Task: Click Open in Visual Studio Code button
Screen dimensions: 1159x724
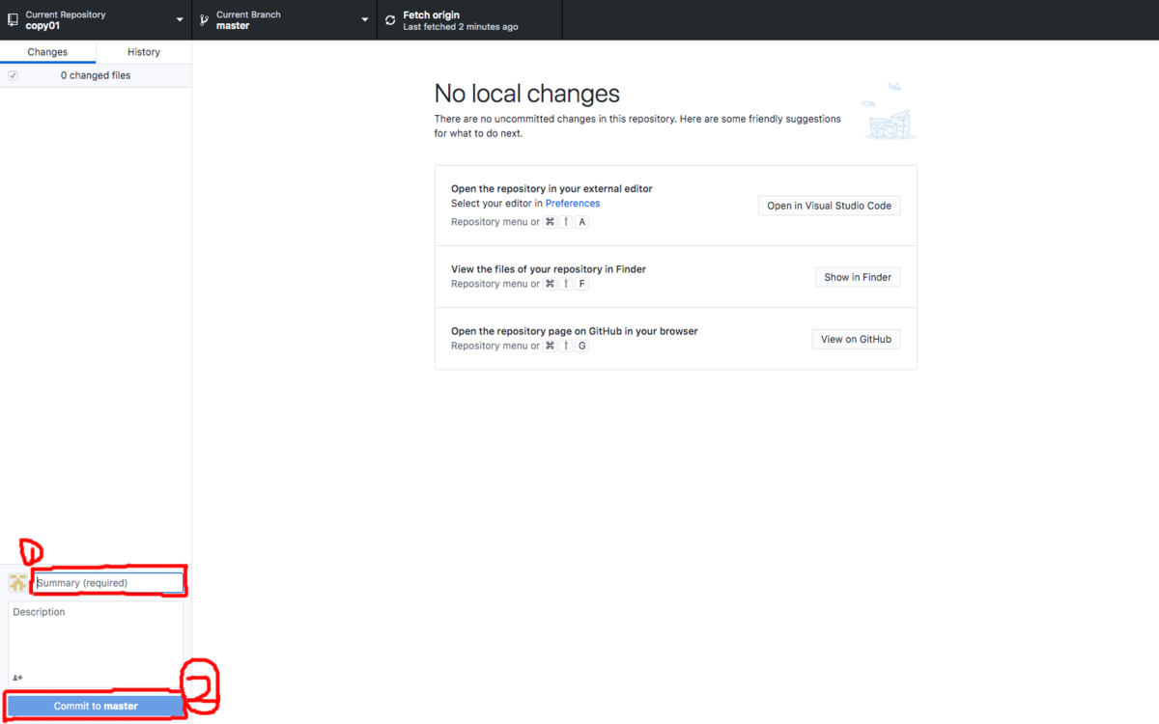Action: tap(829, 206)
